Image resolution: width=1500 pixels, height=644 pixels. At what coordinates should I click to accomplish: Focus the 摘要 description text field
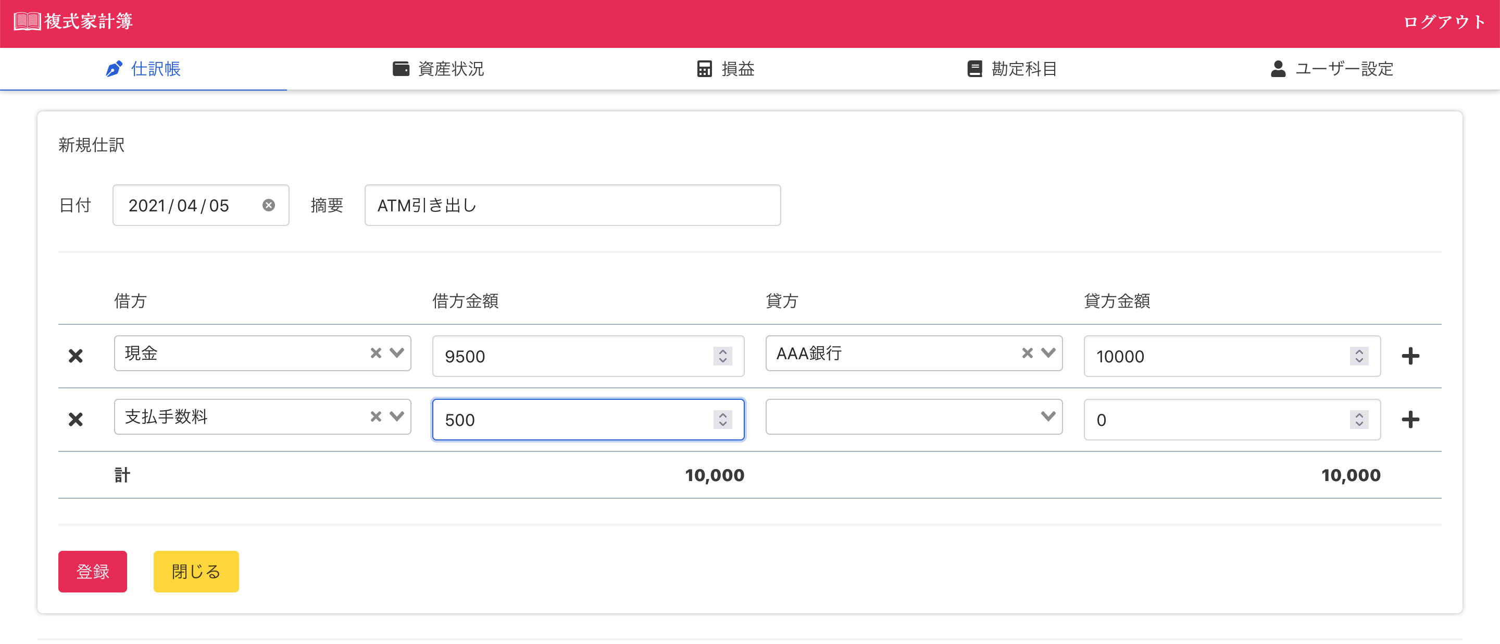click(572, 205)
